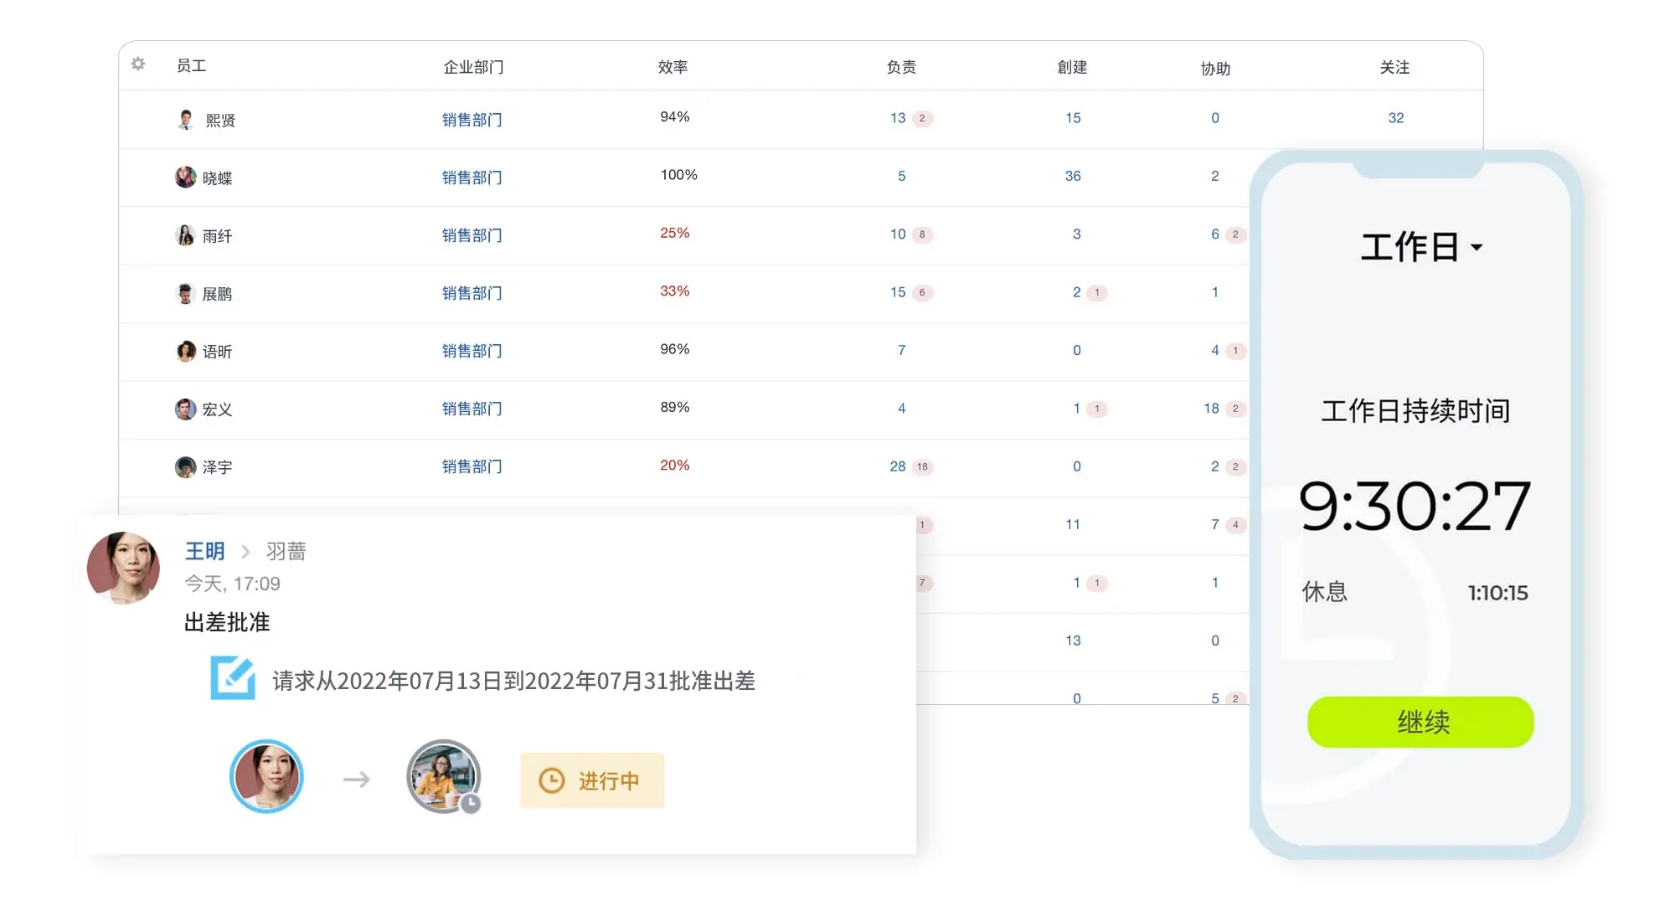Screen dimensions: 1675x916
Task: Sort by 员工 column header
Action: point(192,65)
